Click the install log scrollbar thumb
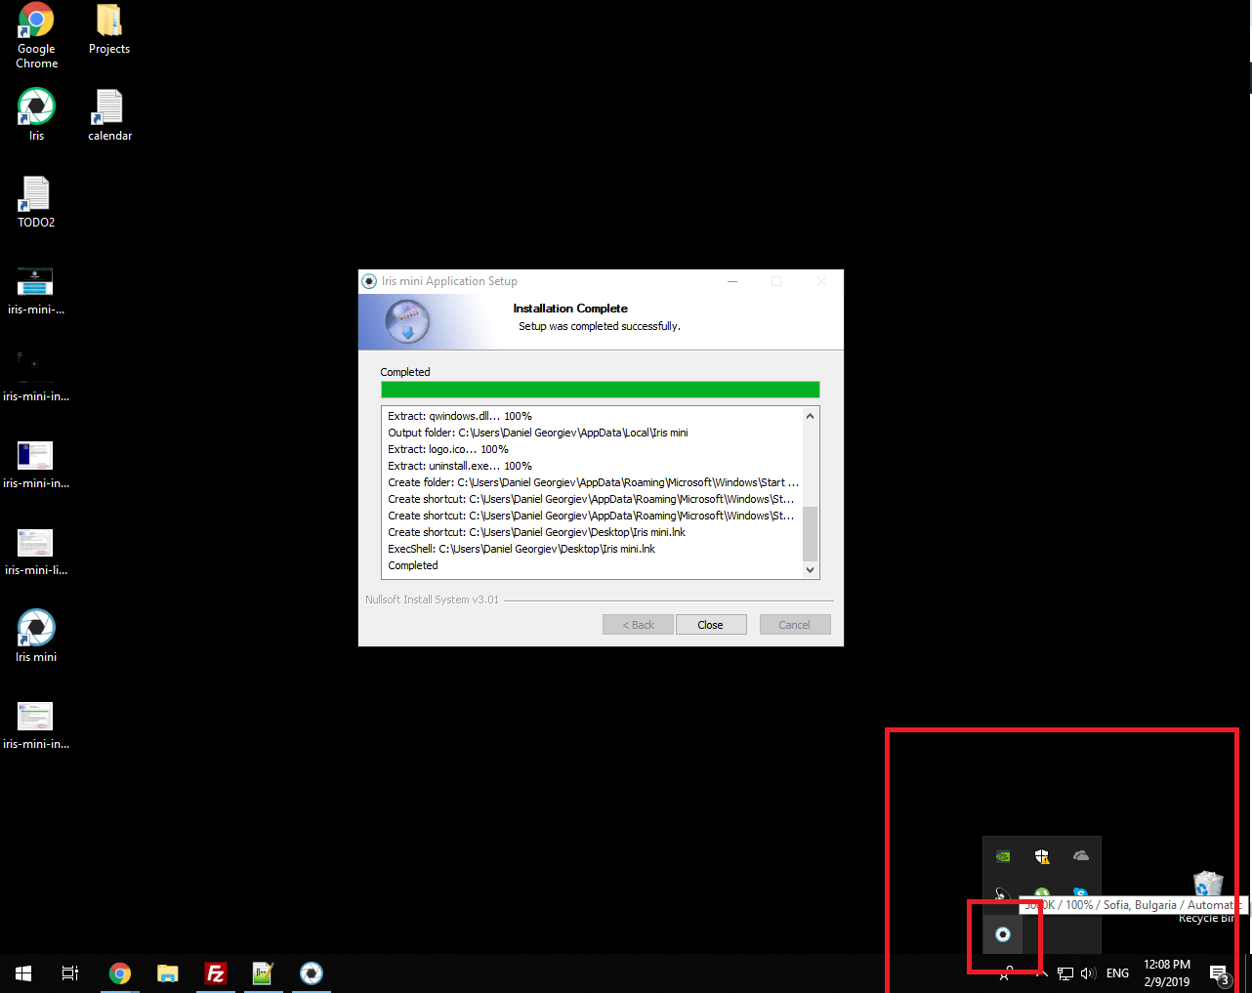The width and height of the screenshot is (1252, 993). click(810, 533)
